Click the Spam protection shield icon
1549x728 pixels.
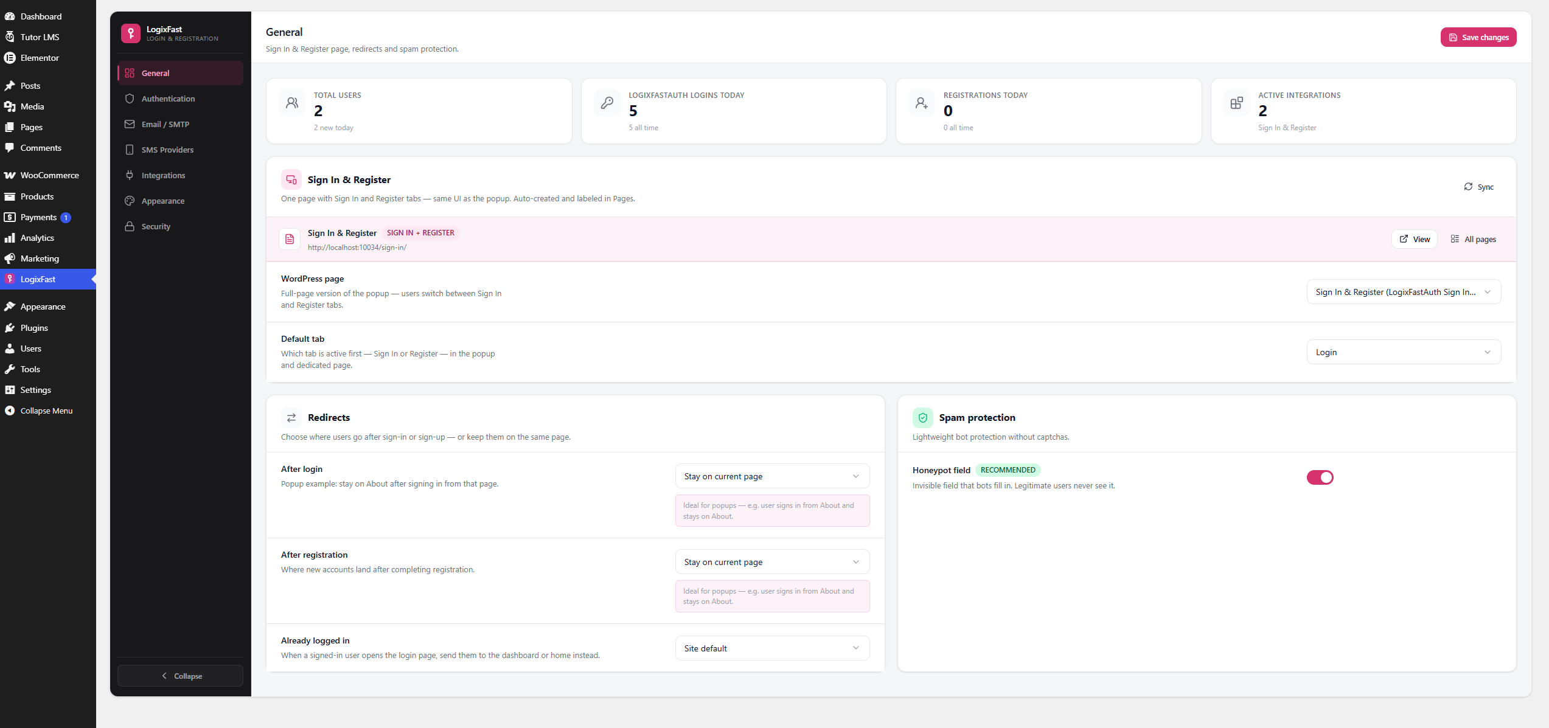click(x=923, y=418)
